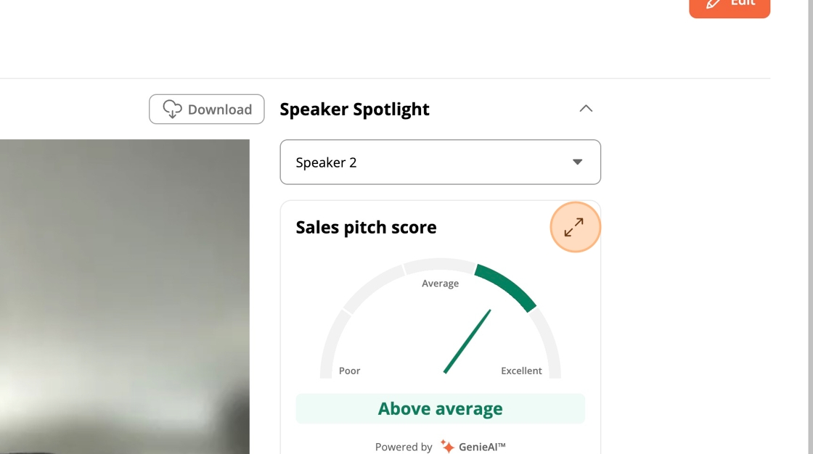Click the Speaker Spotlight heading
The height and width of the screenshot is (454, 813).
[x=355, y=110]
